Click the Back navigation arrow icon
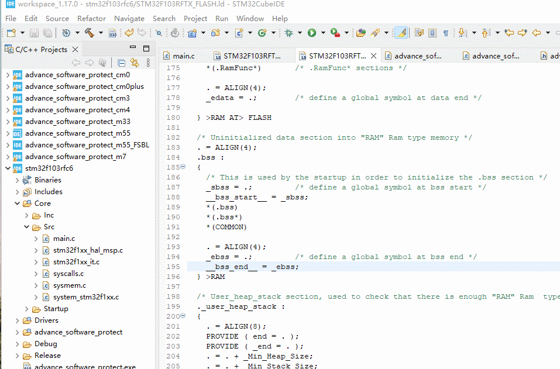Image resolution: width=560 pixels, height=369 pixels. (x=537, y=33)
